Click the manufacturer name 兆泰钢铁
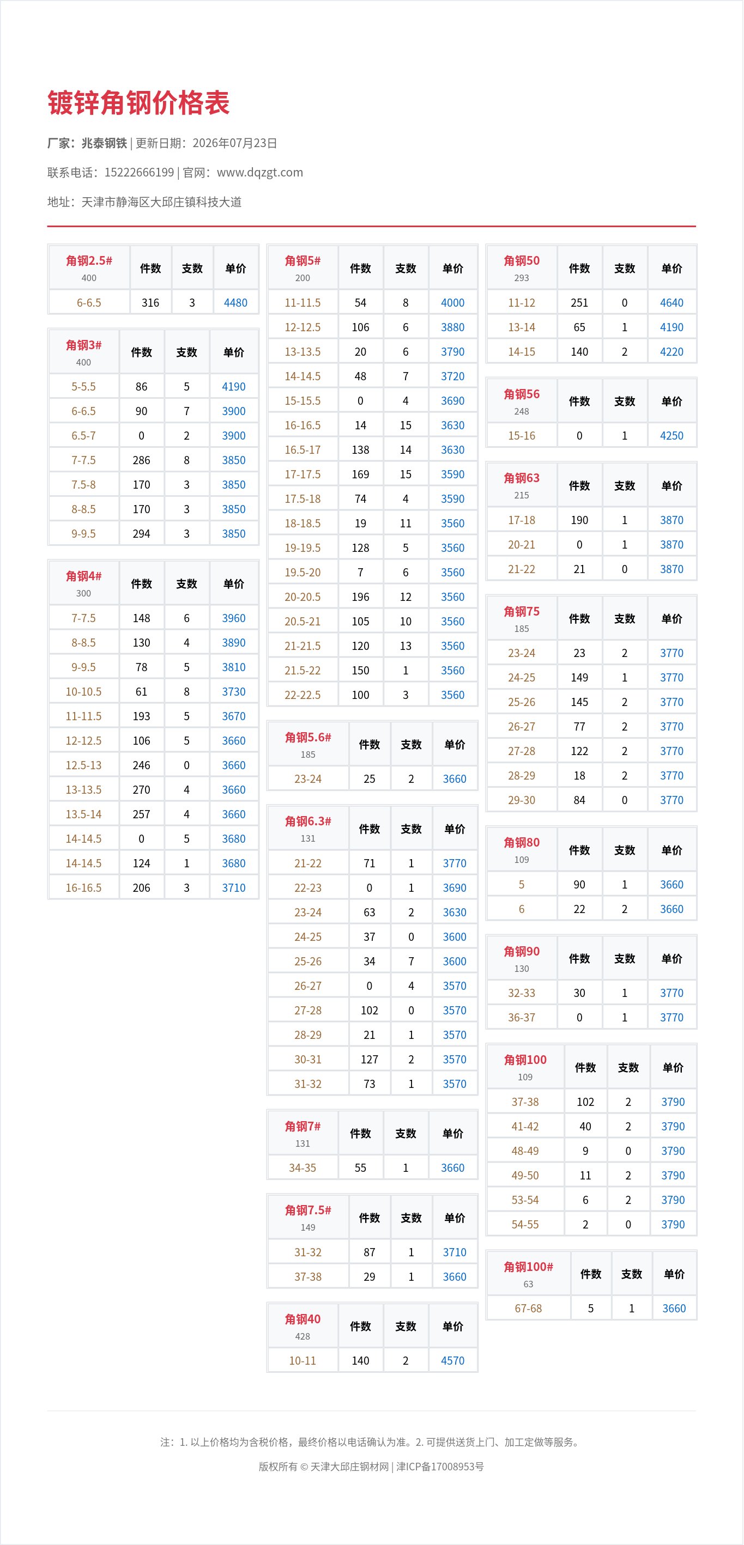Image resolution: width=744 pixels, height=1545 pixels. pyautogui.click(x=105, y=143)
